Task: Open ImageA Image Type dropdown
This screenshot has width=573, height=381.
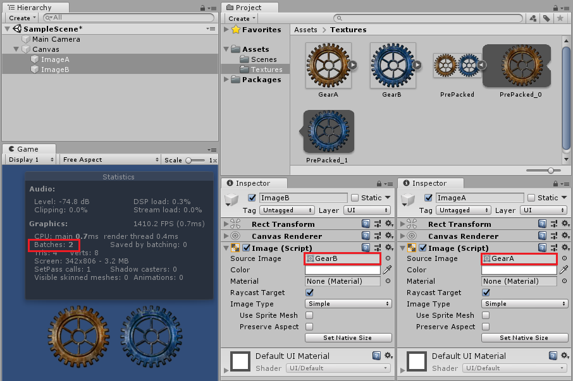Action: 524,304
